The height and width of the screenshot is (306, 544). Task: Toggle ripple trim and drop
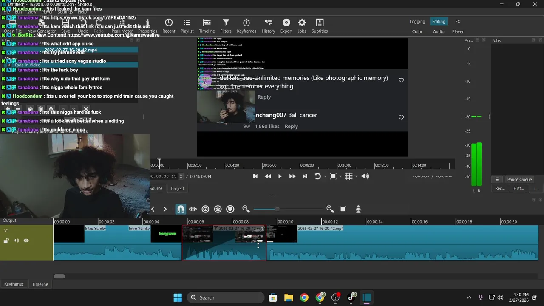pos(205,209)
